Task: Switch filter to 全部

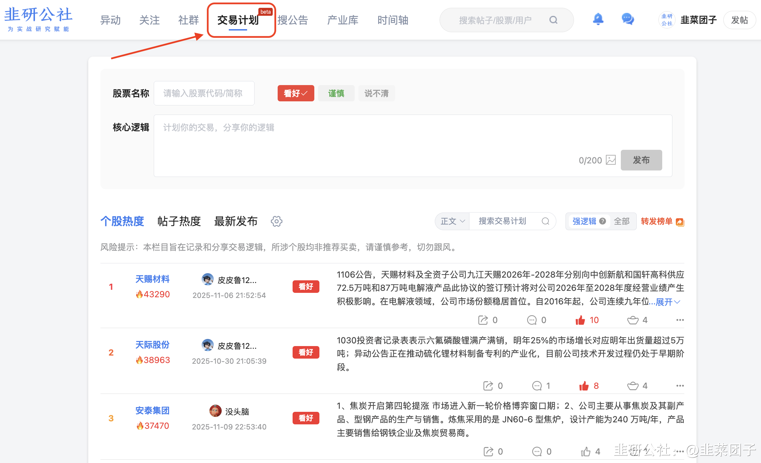Action: 621,221
